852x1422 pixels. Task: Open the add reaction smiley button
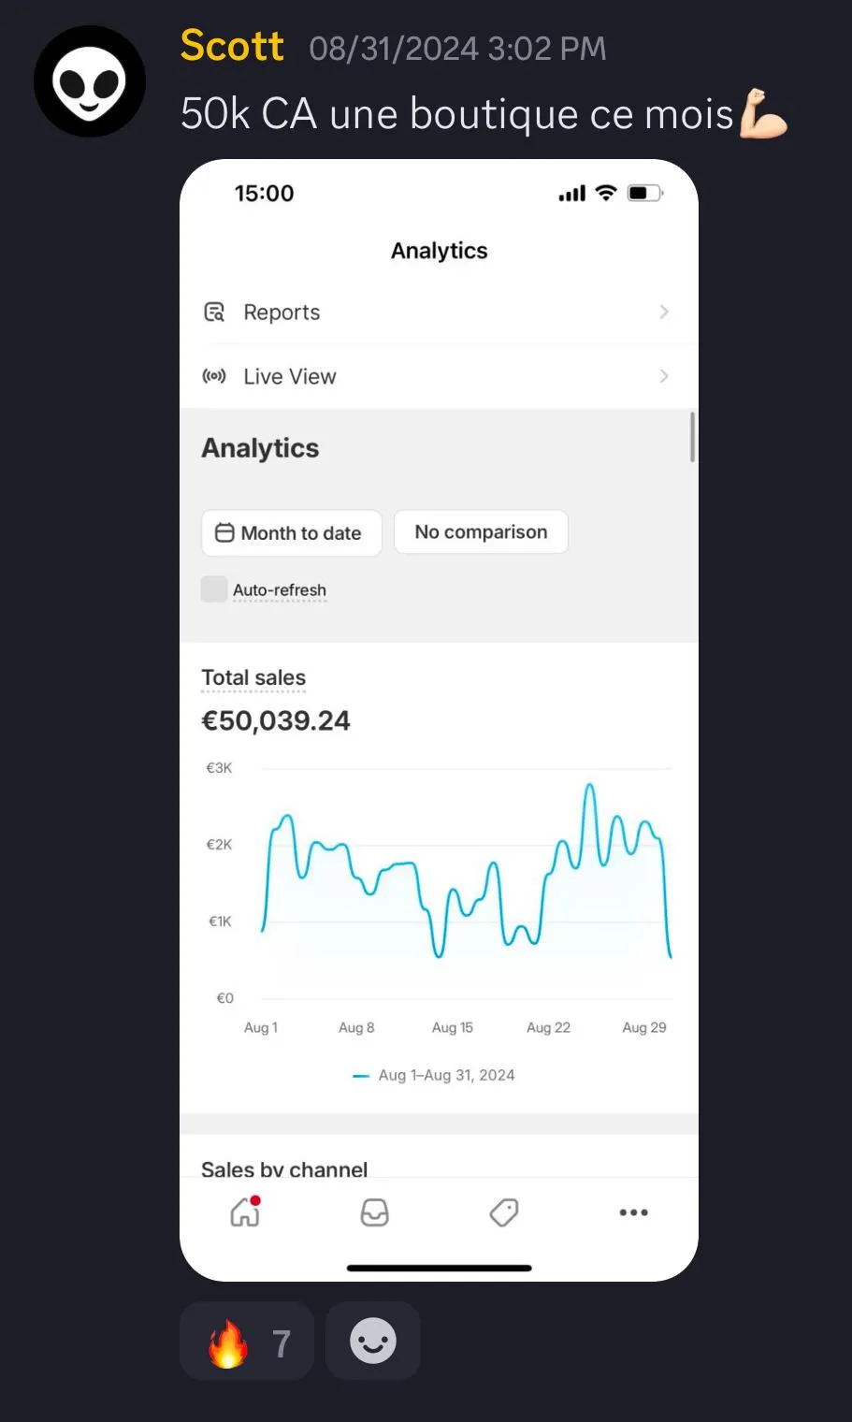[x=373, y=1342]
